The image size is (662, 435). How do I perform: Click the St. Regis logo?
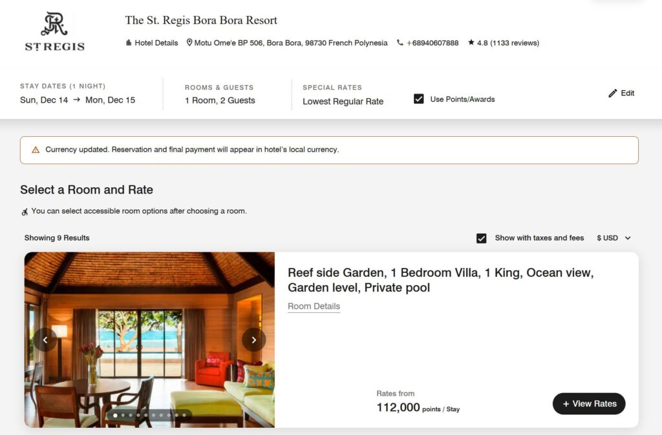54,32
